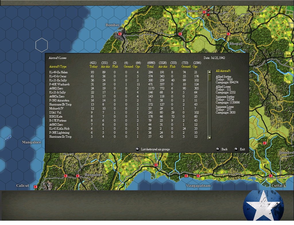Go Back from Aircraft Losses
Image resolution: width=294 pixels, height=225 pixels.
[x=222, y=149]
